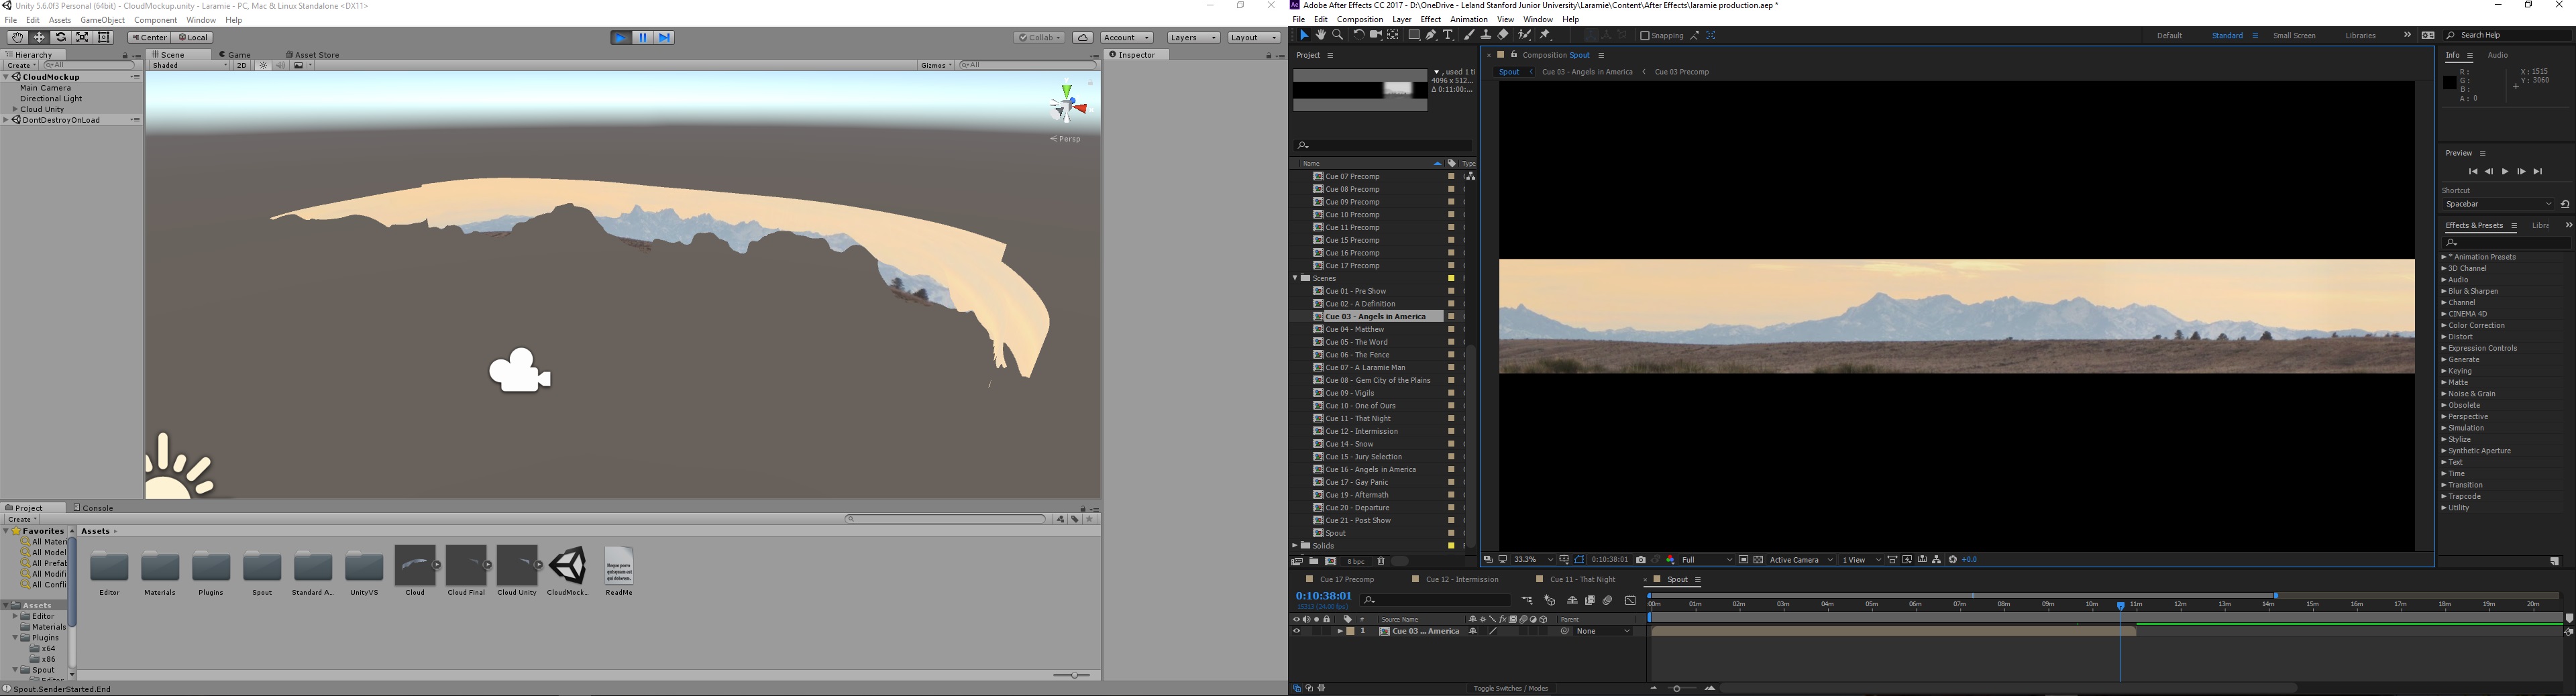2576x696 pixels.
Task: Open the Composition menu in After Effects
Action: [x=1359, y=20]
